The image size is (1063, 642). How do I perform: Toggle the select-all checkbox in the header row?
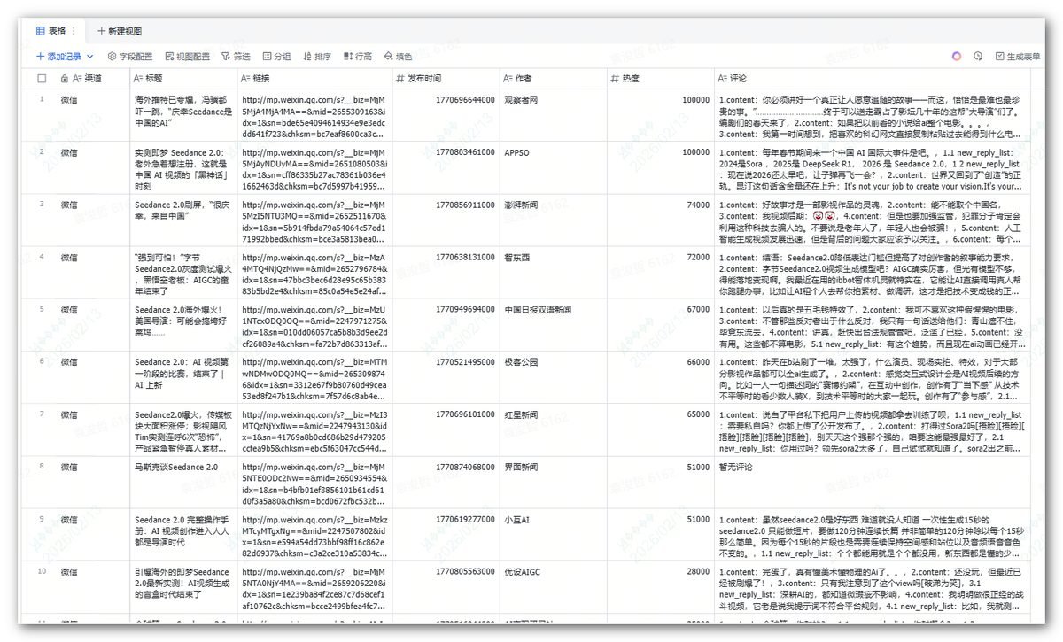click(42, 78)
